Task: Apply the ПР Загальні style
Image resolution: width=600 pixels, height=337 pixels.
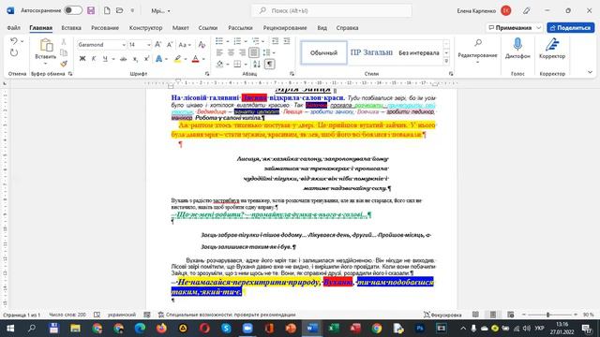Action: 371,52
